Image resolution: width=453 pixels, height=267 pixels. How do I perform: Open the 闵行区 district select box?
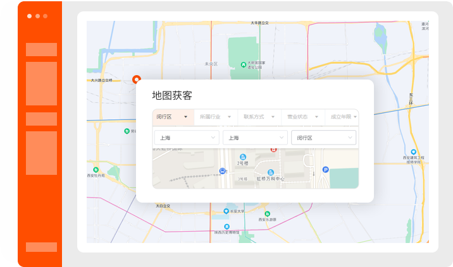[323, 138]
